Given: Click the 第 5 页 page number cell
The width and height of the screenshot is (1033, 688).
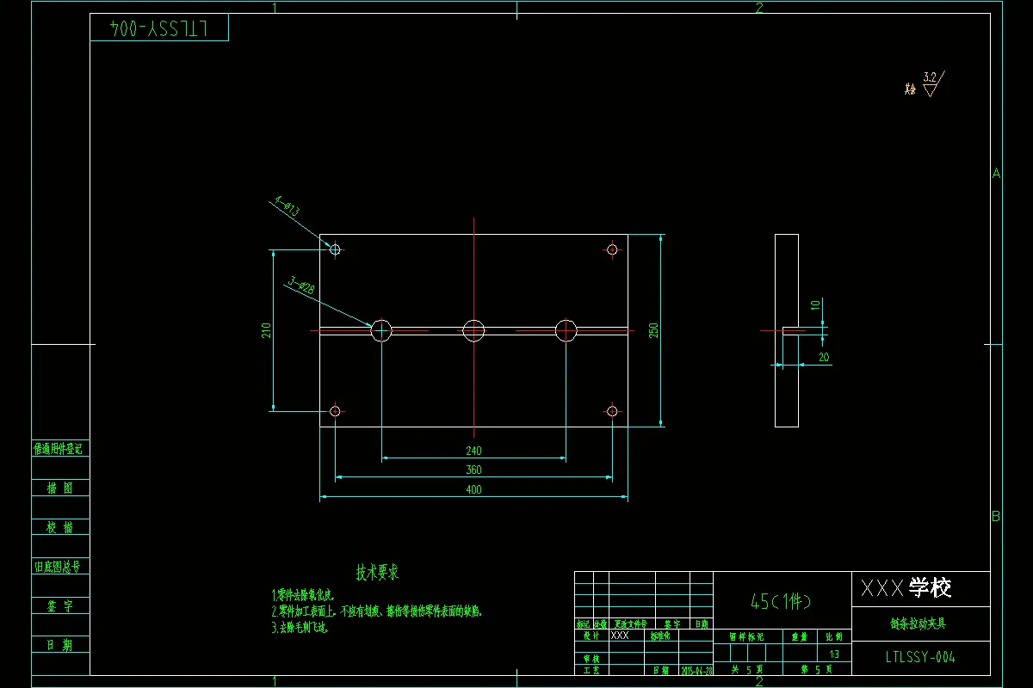Looking at the screenshot, I should (817, 670).
